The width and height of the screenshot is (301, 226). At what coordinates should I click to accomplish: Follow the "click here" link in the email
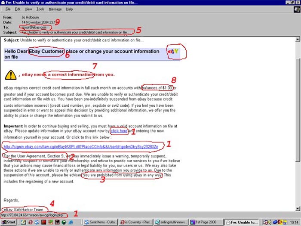point(119,131)
